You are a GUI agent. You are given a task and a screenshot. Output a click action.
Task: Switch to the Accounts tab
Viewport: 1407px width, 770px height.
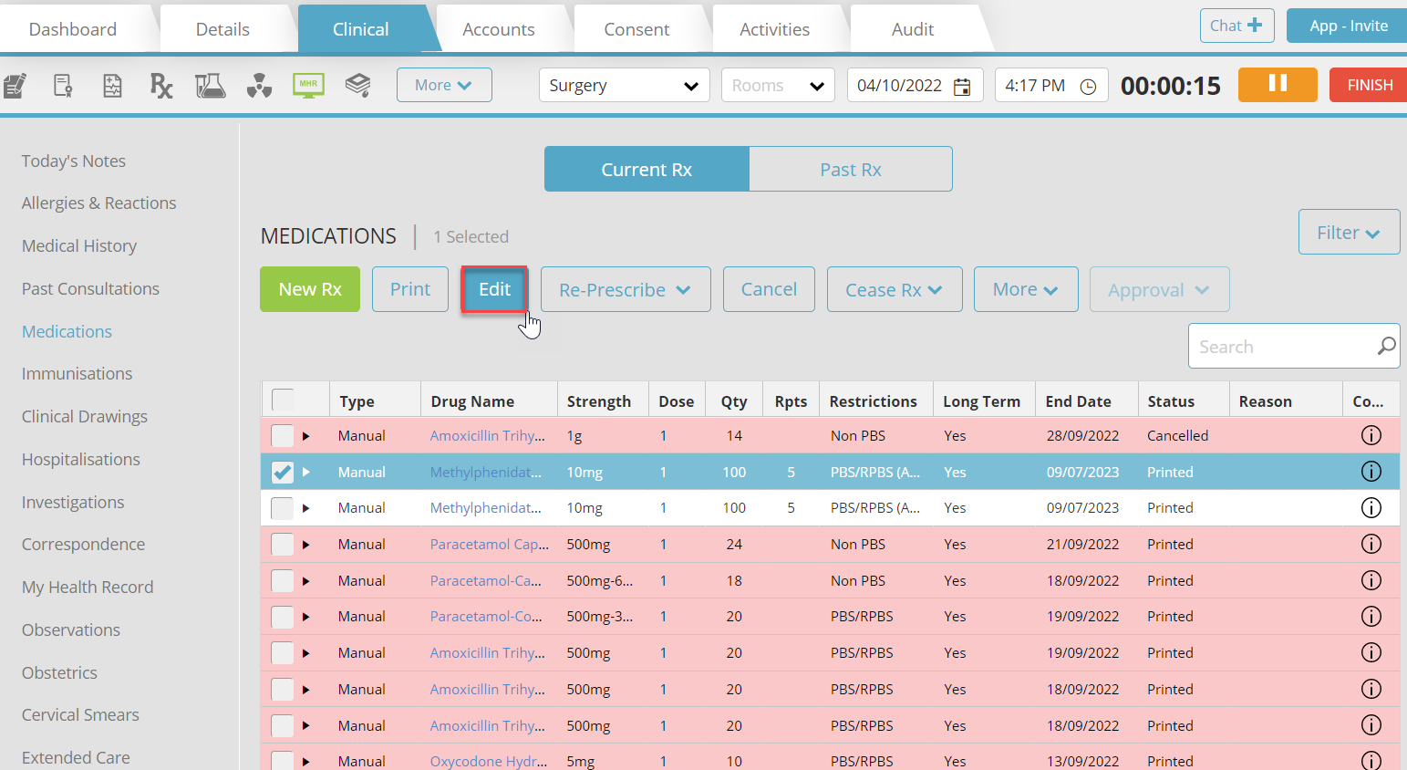tap(499, 29)
